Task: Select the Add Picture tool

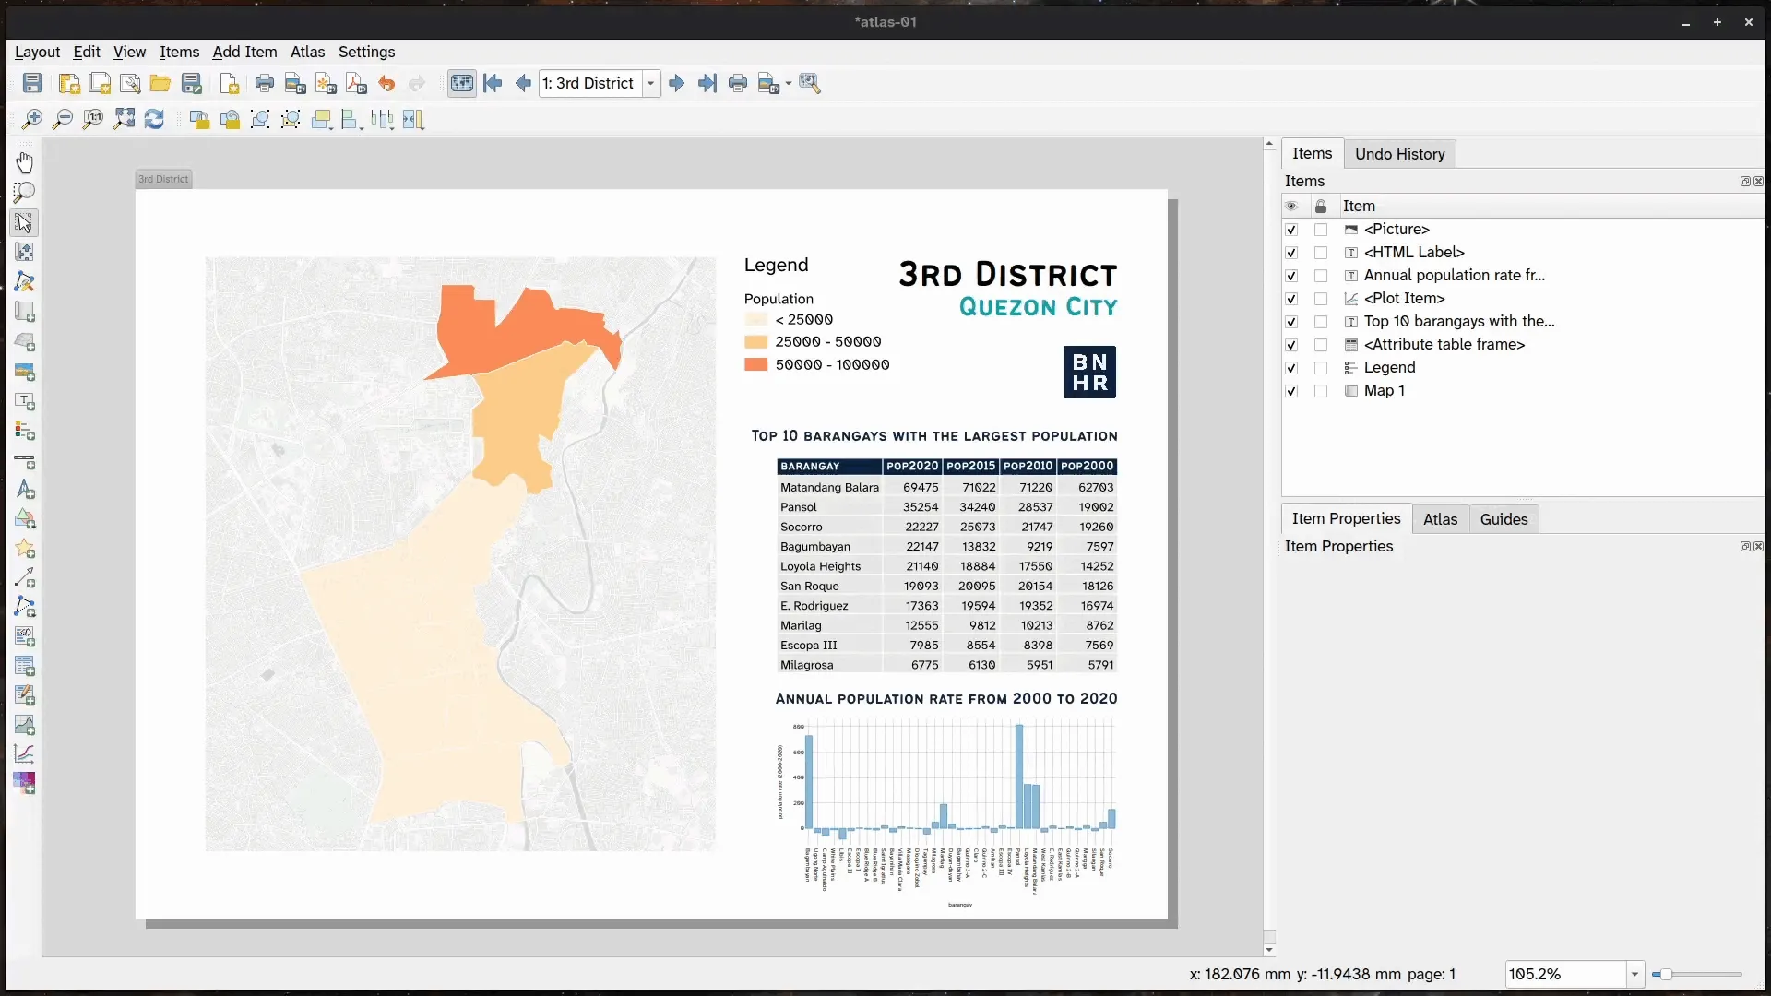Action: (24, 373)
